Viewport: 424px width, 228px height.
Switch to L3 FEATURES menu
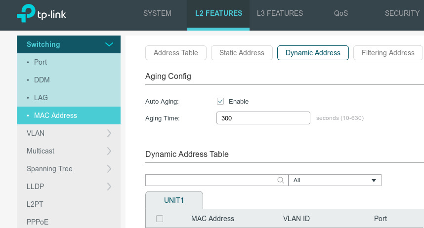(x=280, y=13)
